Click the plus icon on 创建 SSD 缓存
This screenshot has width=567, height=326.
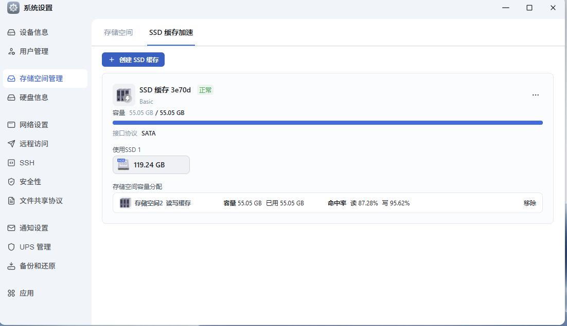(x=112, y=60)
